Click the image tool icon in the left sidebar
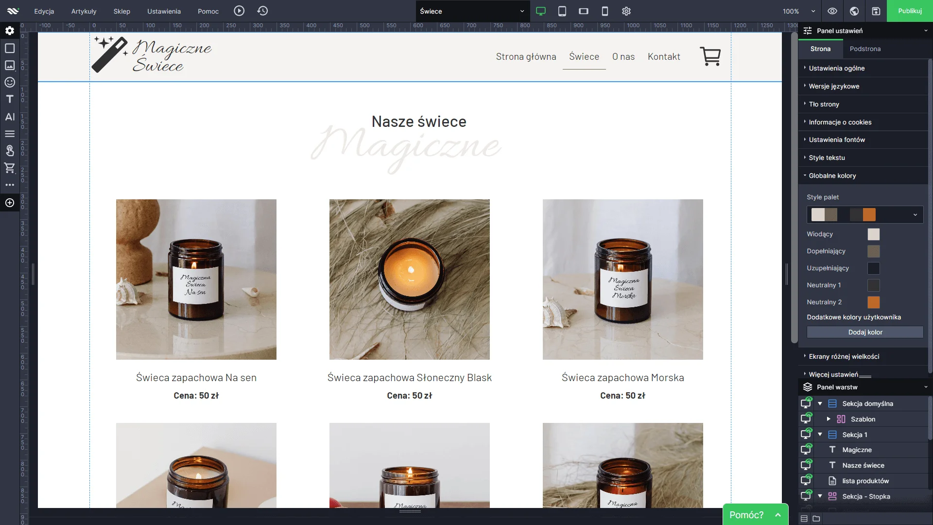Image resolution: width=933 pixels, height=525 pixels. click(10, 65)
